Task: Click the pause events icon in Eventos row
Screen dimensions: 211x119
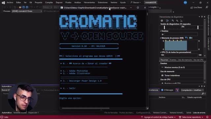Action: pyautogui.click(x=163, y=34)
